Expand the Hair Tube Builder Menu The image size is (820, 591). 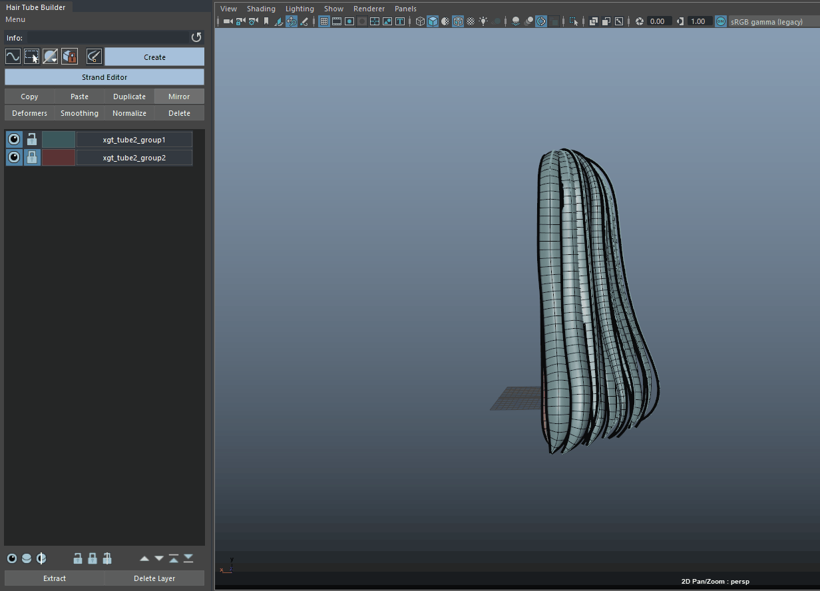pos(15,19)
